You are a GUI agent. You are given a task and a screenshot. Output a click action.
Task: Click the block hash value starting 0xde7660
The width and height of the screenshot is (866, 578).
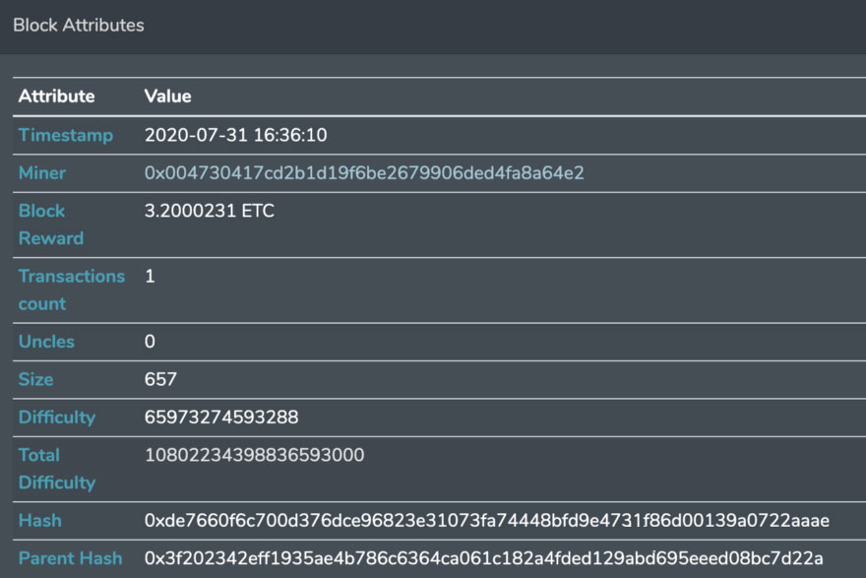(x=486, y=520)
